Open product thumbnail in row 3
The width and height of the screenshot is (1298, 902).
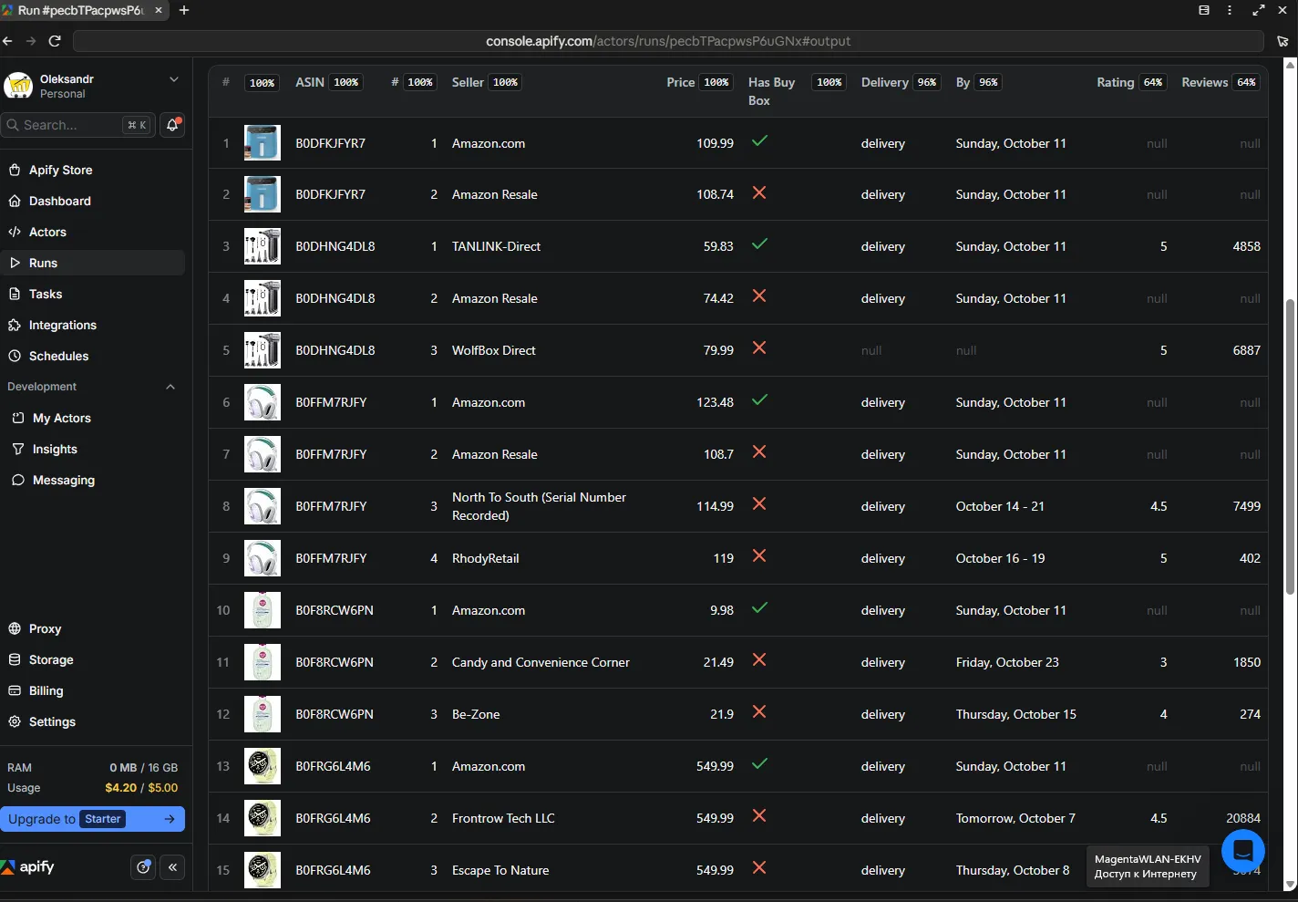coord(263,246)
